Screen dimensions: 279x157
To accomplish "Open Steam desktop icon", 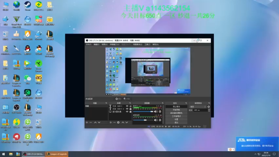I will 28,6.
